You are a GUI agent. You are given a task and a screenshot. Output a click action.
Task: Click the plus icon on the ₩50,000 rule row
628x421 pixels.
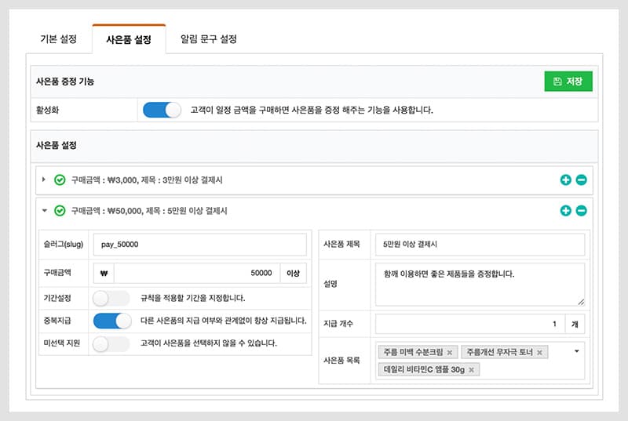(565, 211)
